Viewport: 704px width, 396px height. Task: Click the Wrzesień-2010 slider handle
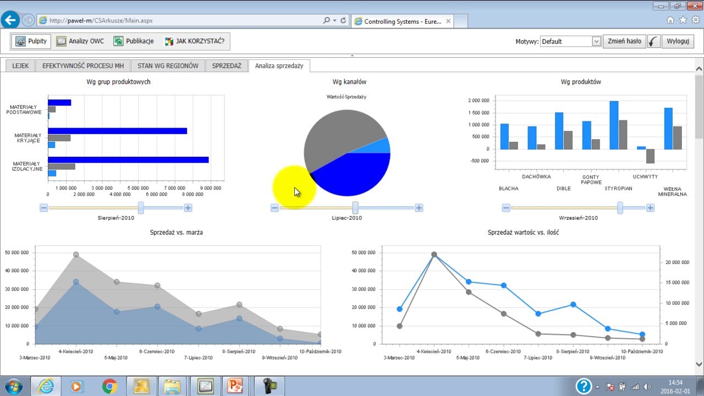[620, 208]
